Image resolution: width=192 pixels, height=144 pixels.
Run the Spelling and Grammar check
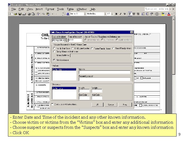[39, 14]
